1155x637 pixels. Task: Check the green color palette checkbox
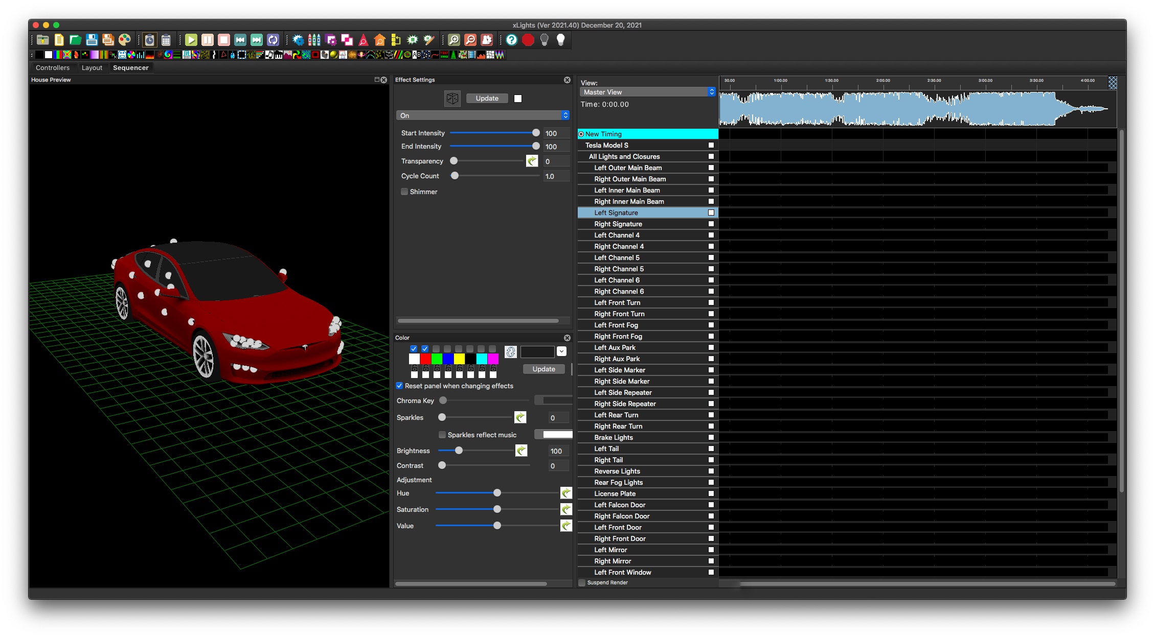tap(436, 349)
